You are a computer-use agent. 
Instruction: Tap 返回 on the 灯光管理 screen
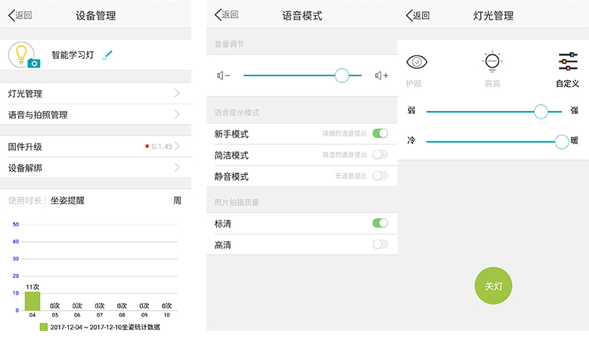(x=418, y=15)
